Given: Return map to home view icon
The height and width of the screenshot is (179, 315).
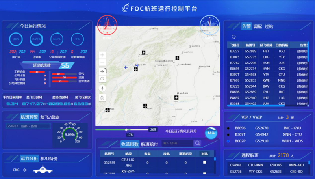Looking at the screenshot, I should click(x=102, y=98).
